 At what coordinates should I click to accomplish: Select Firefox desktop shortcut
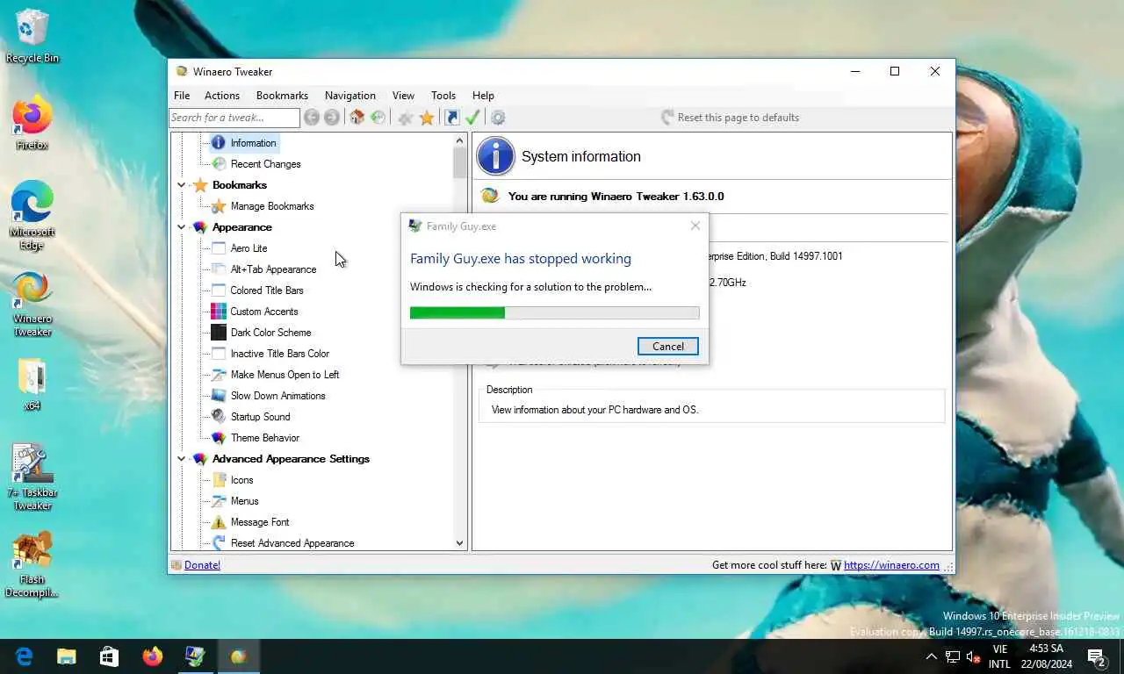pos(32,123)
